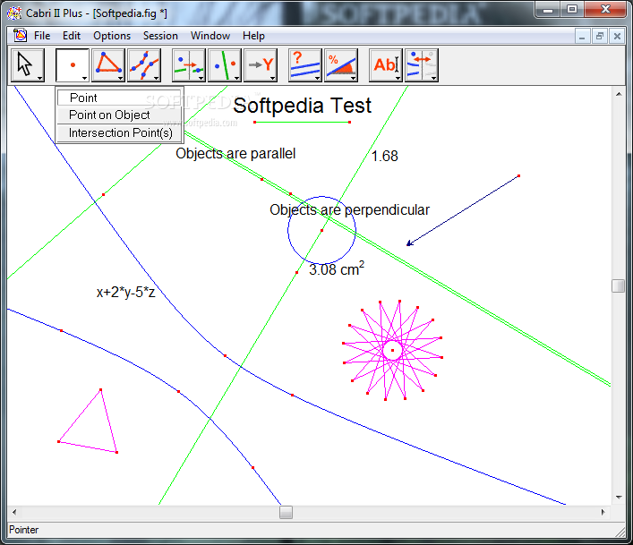The image size is (633, 545).
Task: Select the x+2*y-5*z expression
Action: (x=125, y=292)
